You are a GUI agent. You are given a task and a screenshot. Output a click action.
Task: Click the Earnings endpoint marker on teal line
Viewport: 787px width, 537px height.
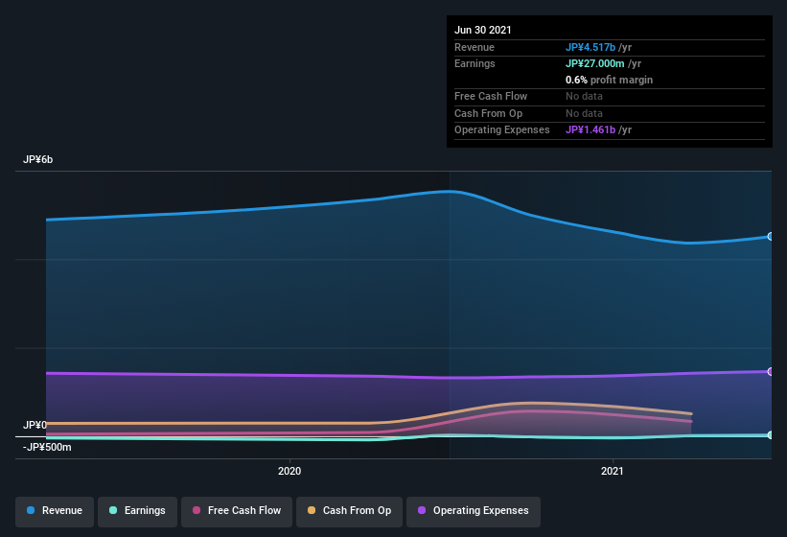pyautogui.click(x=771, y=435)
